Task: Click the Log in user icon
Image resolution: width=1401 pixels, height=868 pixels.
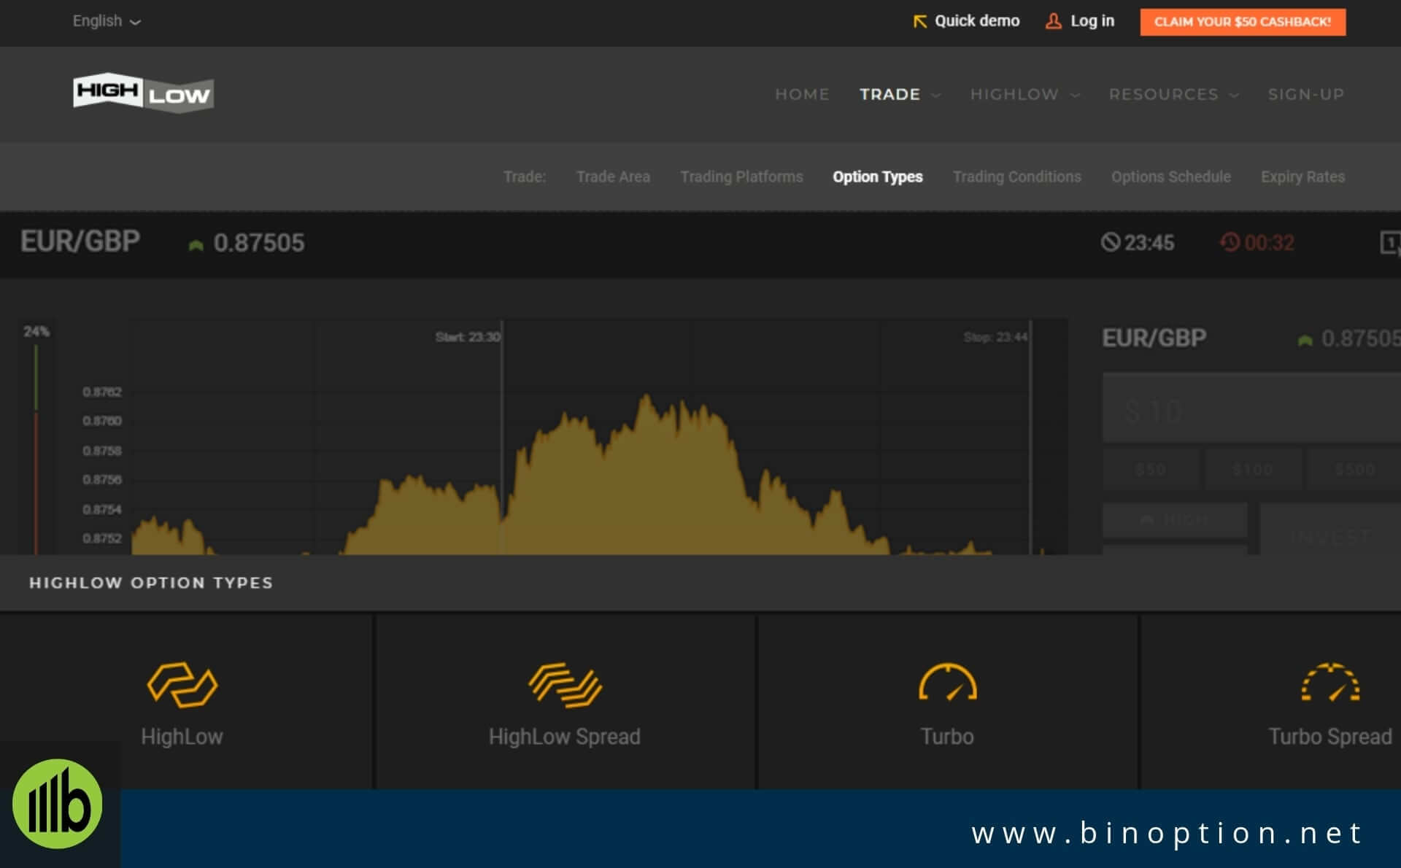Action: (x=1053, y=21)
